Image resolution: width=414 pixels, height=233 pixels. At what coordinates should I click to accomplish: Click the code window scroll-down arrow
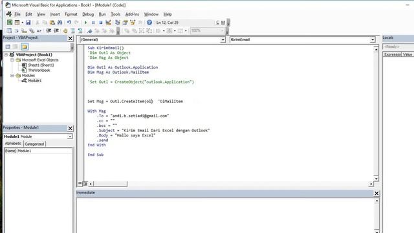376,179
